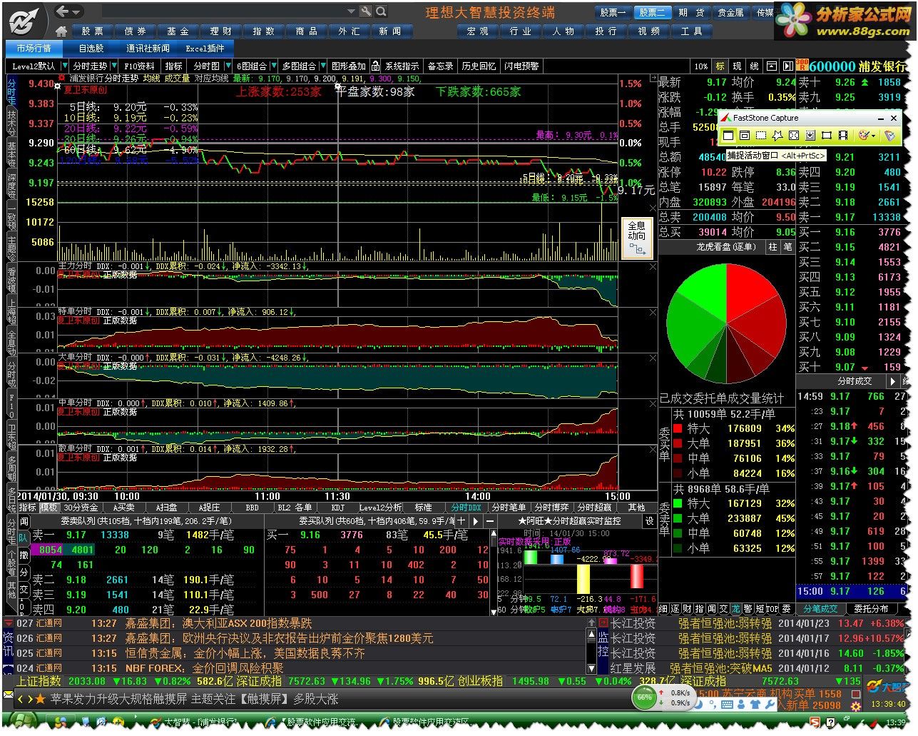
Task: Open the 基金 main menu
Action: click(178, 31)
